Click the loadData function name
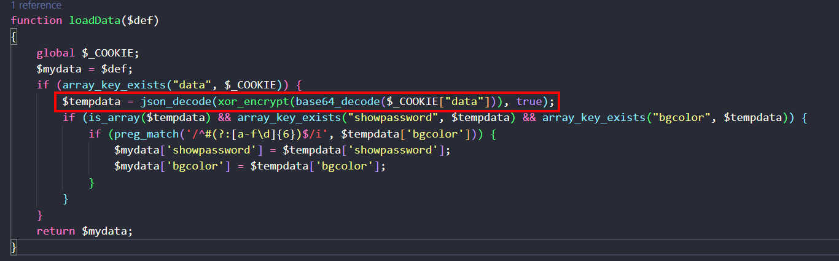This screenshot has width=839, height=261. click(x=94, y=20)
